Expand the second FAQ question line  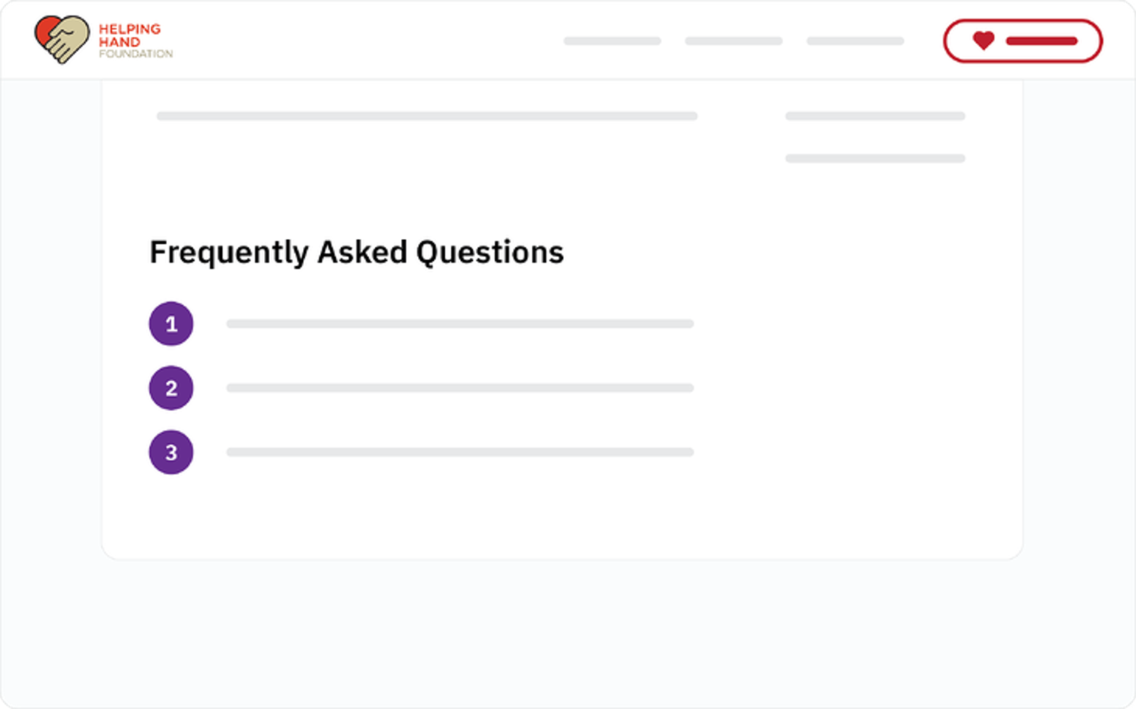pyautogui.click(x=460, y=388)
